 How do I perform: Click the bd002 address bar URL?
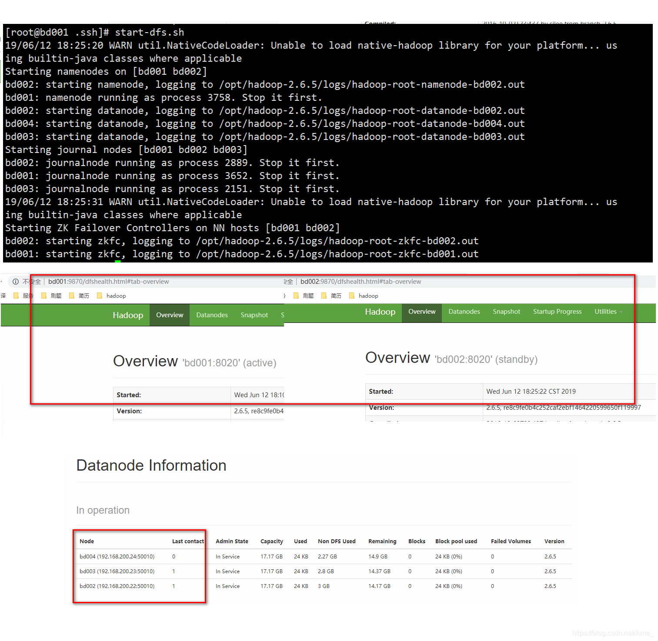pyautogui.click(x=361, y=282)
